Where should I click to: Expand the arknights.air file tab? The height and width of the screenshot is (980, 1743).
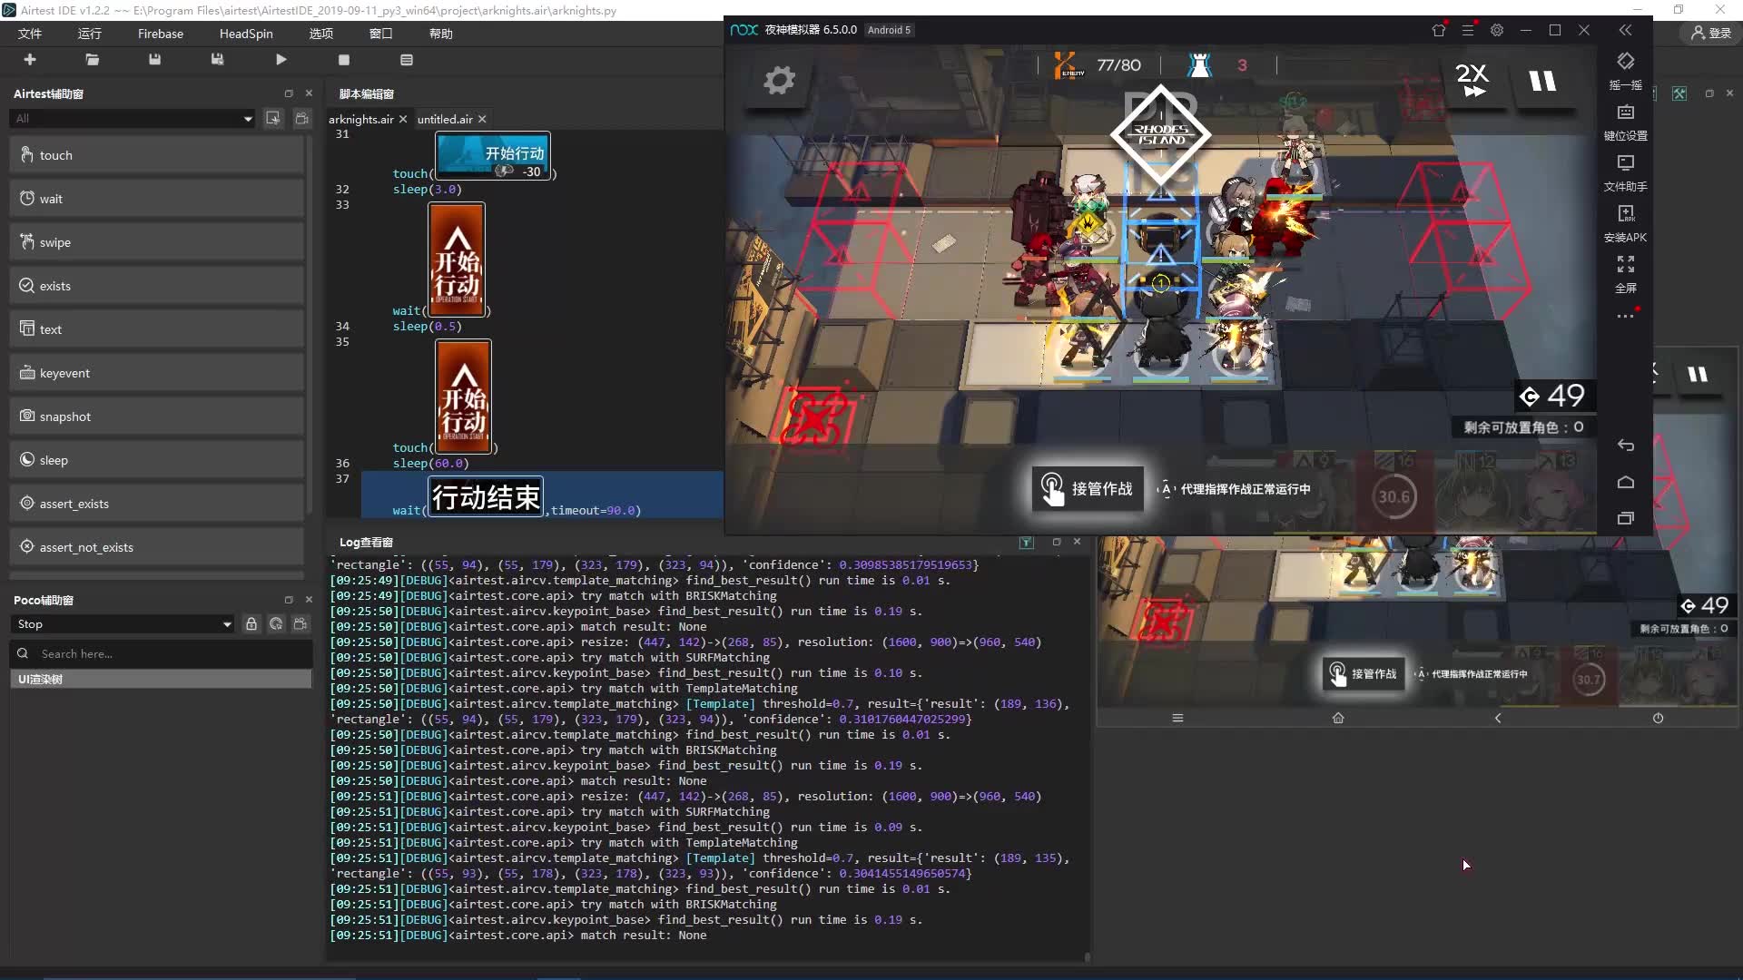363,117
